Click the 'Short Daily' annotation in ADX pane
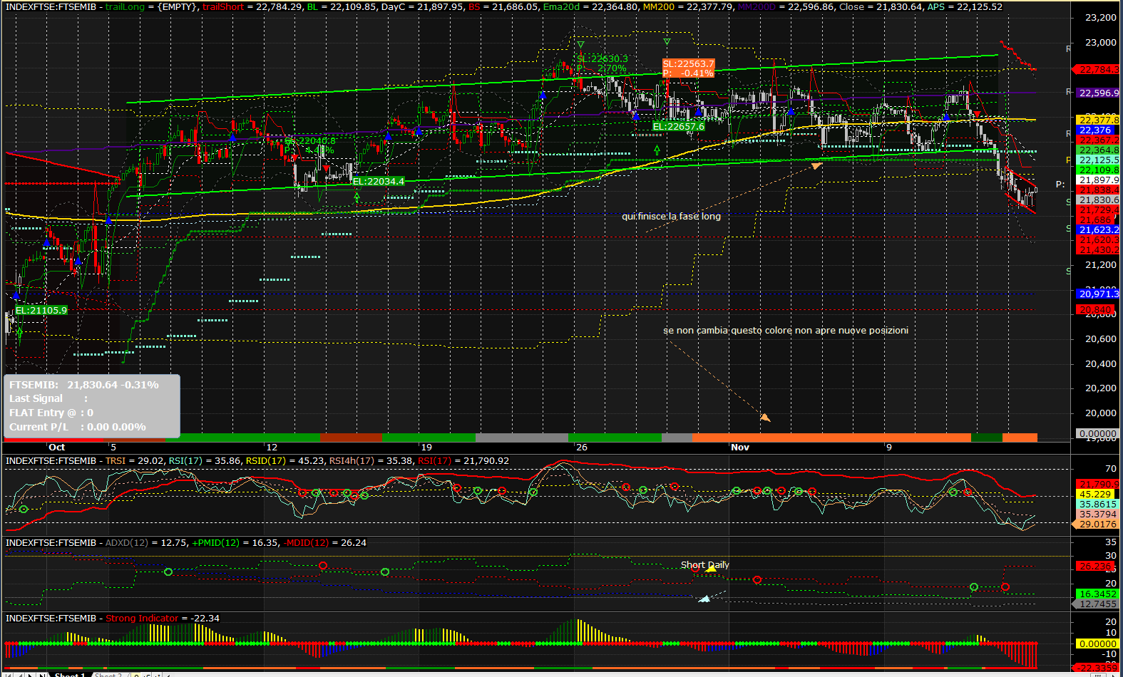Screen dimensions: 1123x677 click(x=704, y=564)
